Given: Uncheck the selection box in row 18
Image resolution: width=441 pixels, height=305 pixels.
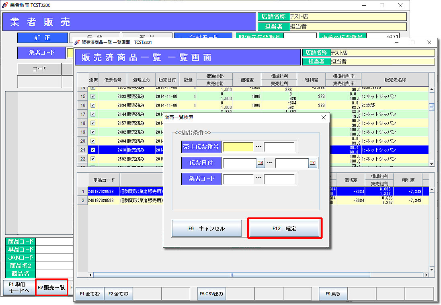Looking at the screenshot, I should pos(93,123).
